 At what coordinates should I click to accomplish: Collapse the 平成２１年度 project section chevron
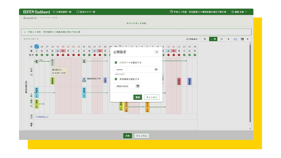[x=25, y=32]
